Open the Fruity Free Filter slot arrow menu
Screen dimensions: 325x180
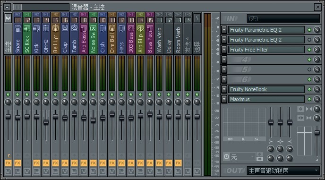pos(224,50)
